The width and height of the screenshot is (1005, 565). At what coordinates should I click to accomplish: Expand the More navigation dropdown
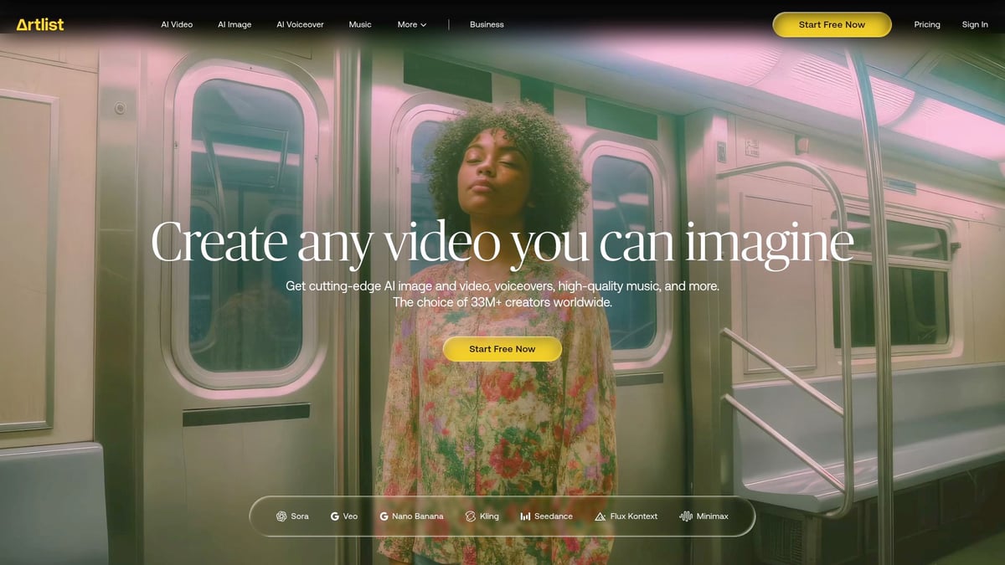pos(411,24)
